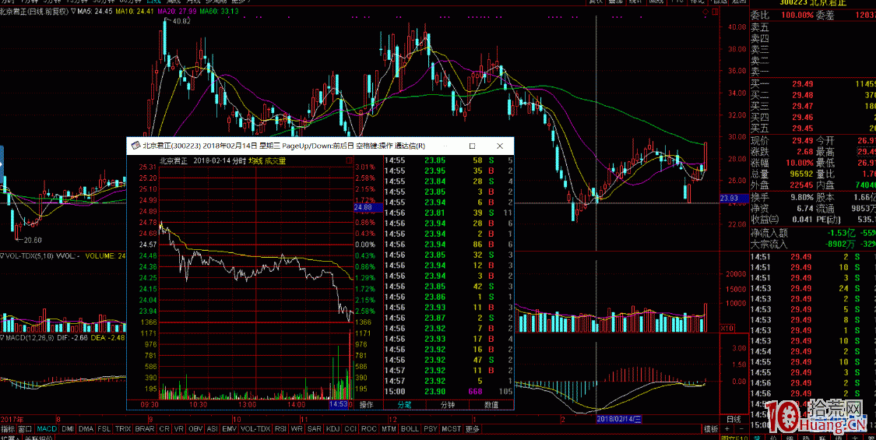Select the FSL indicator tab

[104, 429]
